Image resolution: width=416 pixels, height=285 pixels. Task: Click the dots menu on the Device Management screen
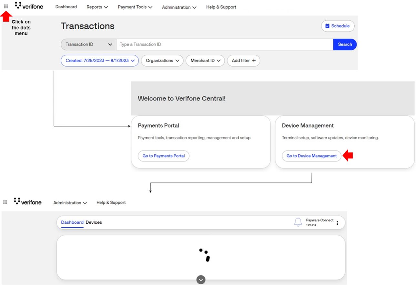[5, 202]
